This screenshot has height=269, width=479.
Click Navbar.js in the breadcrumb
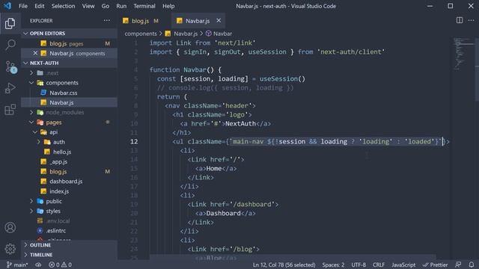(181, 34)
